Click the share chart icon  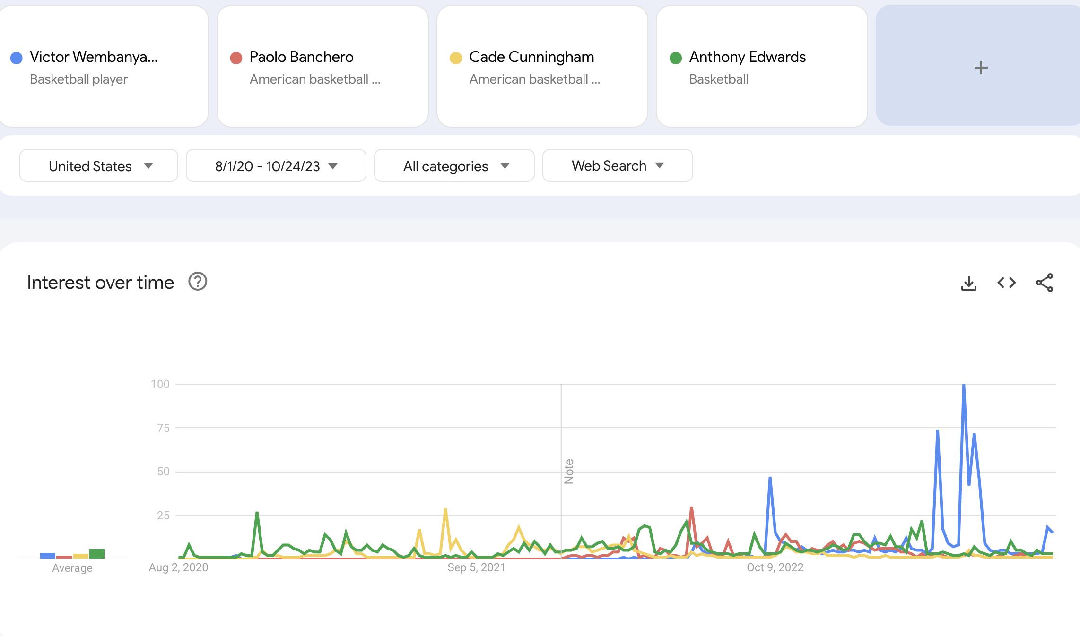[1044, 283]
